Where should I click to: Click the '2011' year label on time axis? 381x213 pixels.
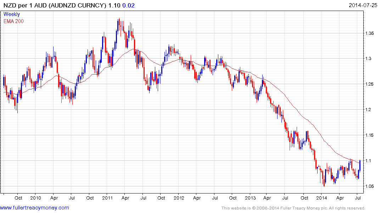pyautogui.click(x=107, y=198)
